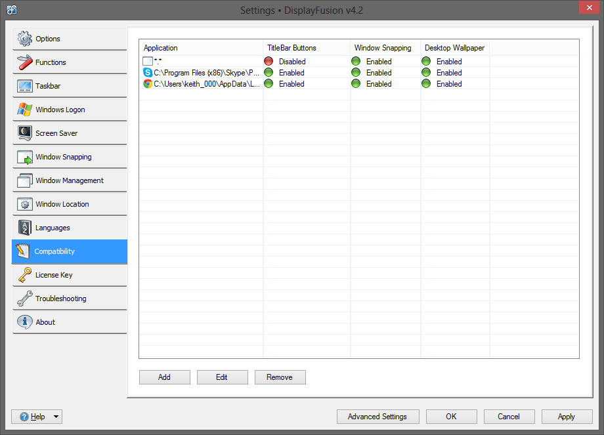The height and width of the screenshot is (435, 604).
Task: Expand the Help button dropdown arrow
Action: [x=56, y=417]
